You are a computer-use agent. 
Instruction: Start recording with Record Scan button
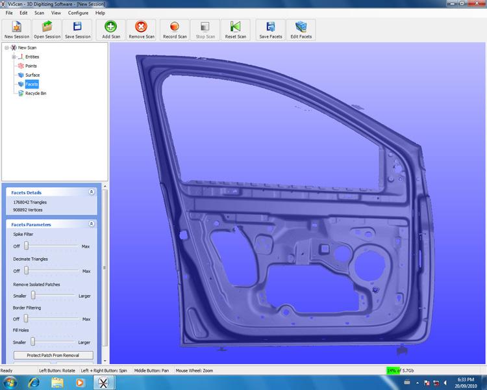(175, 29)
